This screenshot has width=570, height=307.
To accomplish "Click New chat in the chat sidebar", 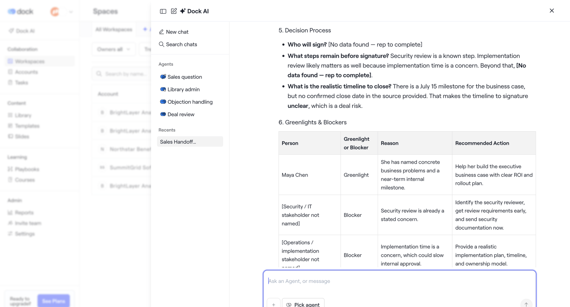I will 173,32.
